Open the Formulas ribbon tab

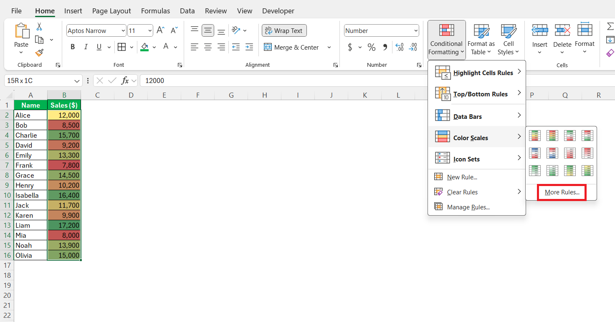point(155,11)
